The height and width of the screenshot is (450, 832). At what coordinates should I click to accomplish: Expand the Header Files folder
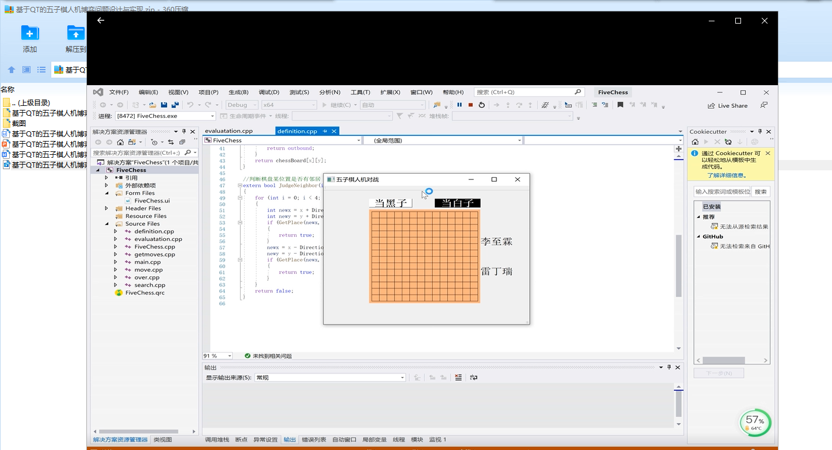[107, 208]
